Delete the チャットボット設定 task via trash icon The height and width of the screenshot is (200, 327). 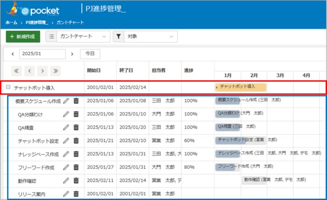pos(76,141)
